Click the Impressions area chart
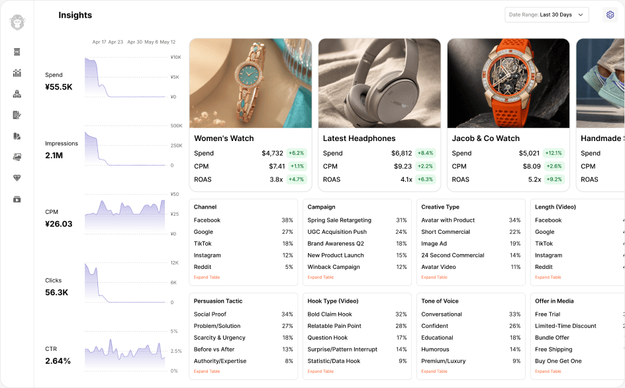This screenshot has width=625, height=388. 125,146
